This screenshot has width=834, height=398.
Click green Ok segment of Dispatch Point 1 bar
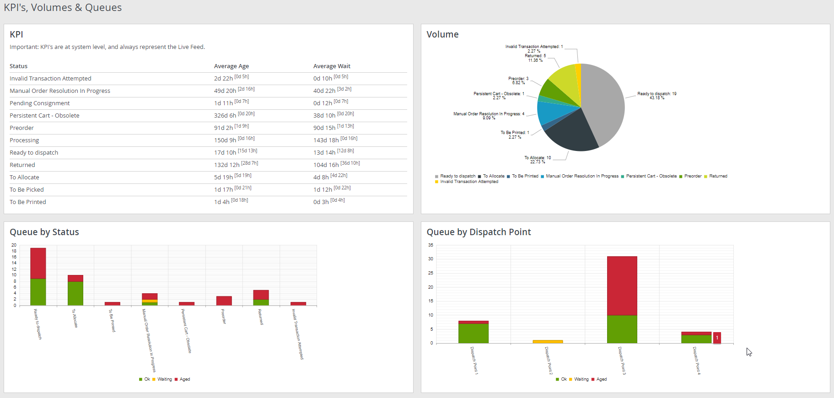point(473,333)
